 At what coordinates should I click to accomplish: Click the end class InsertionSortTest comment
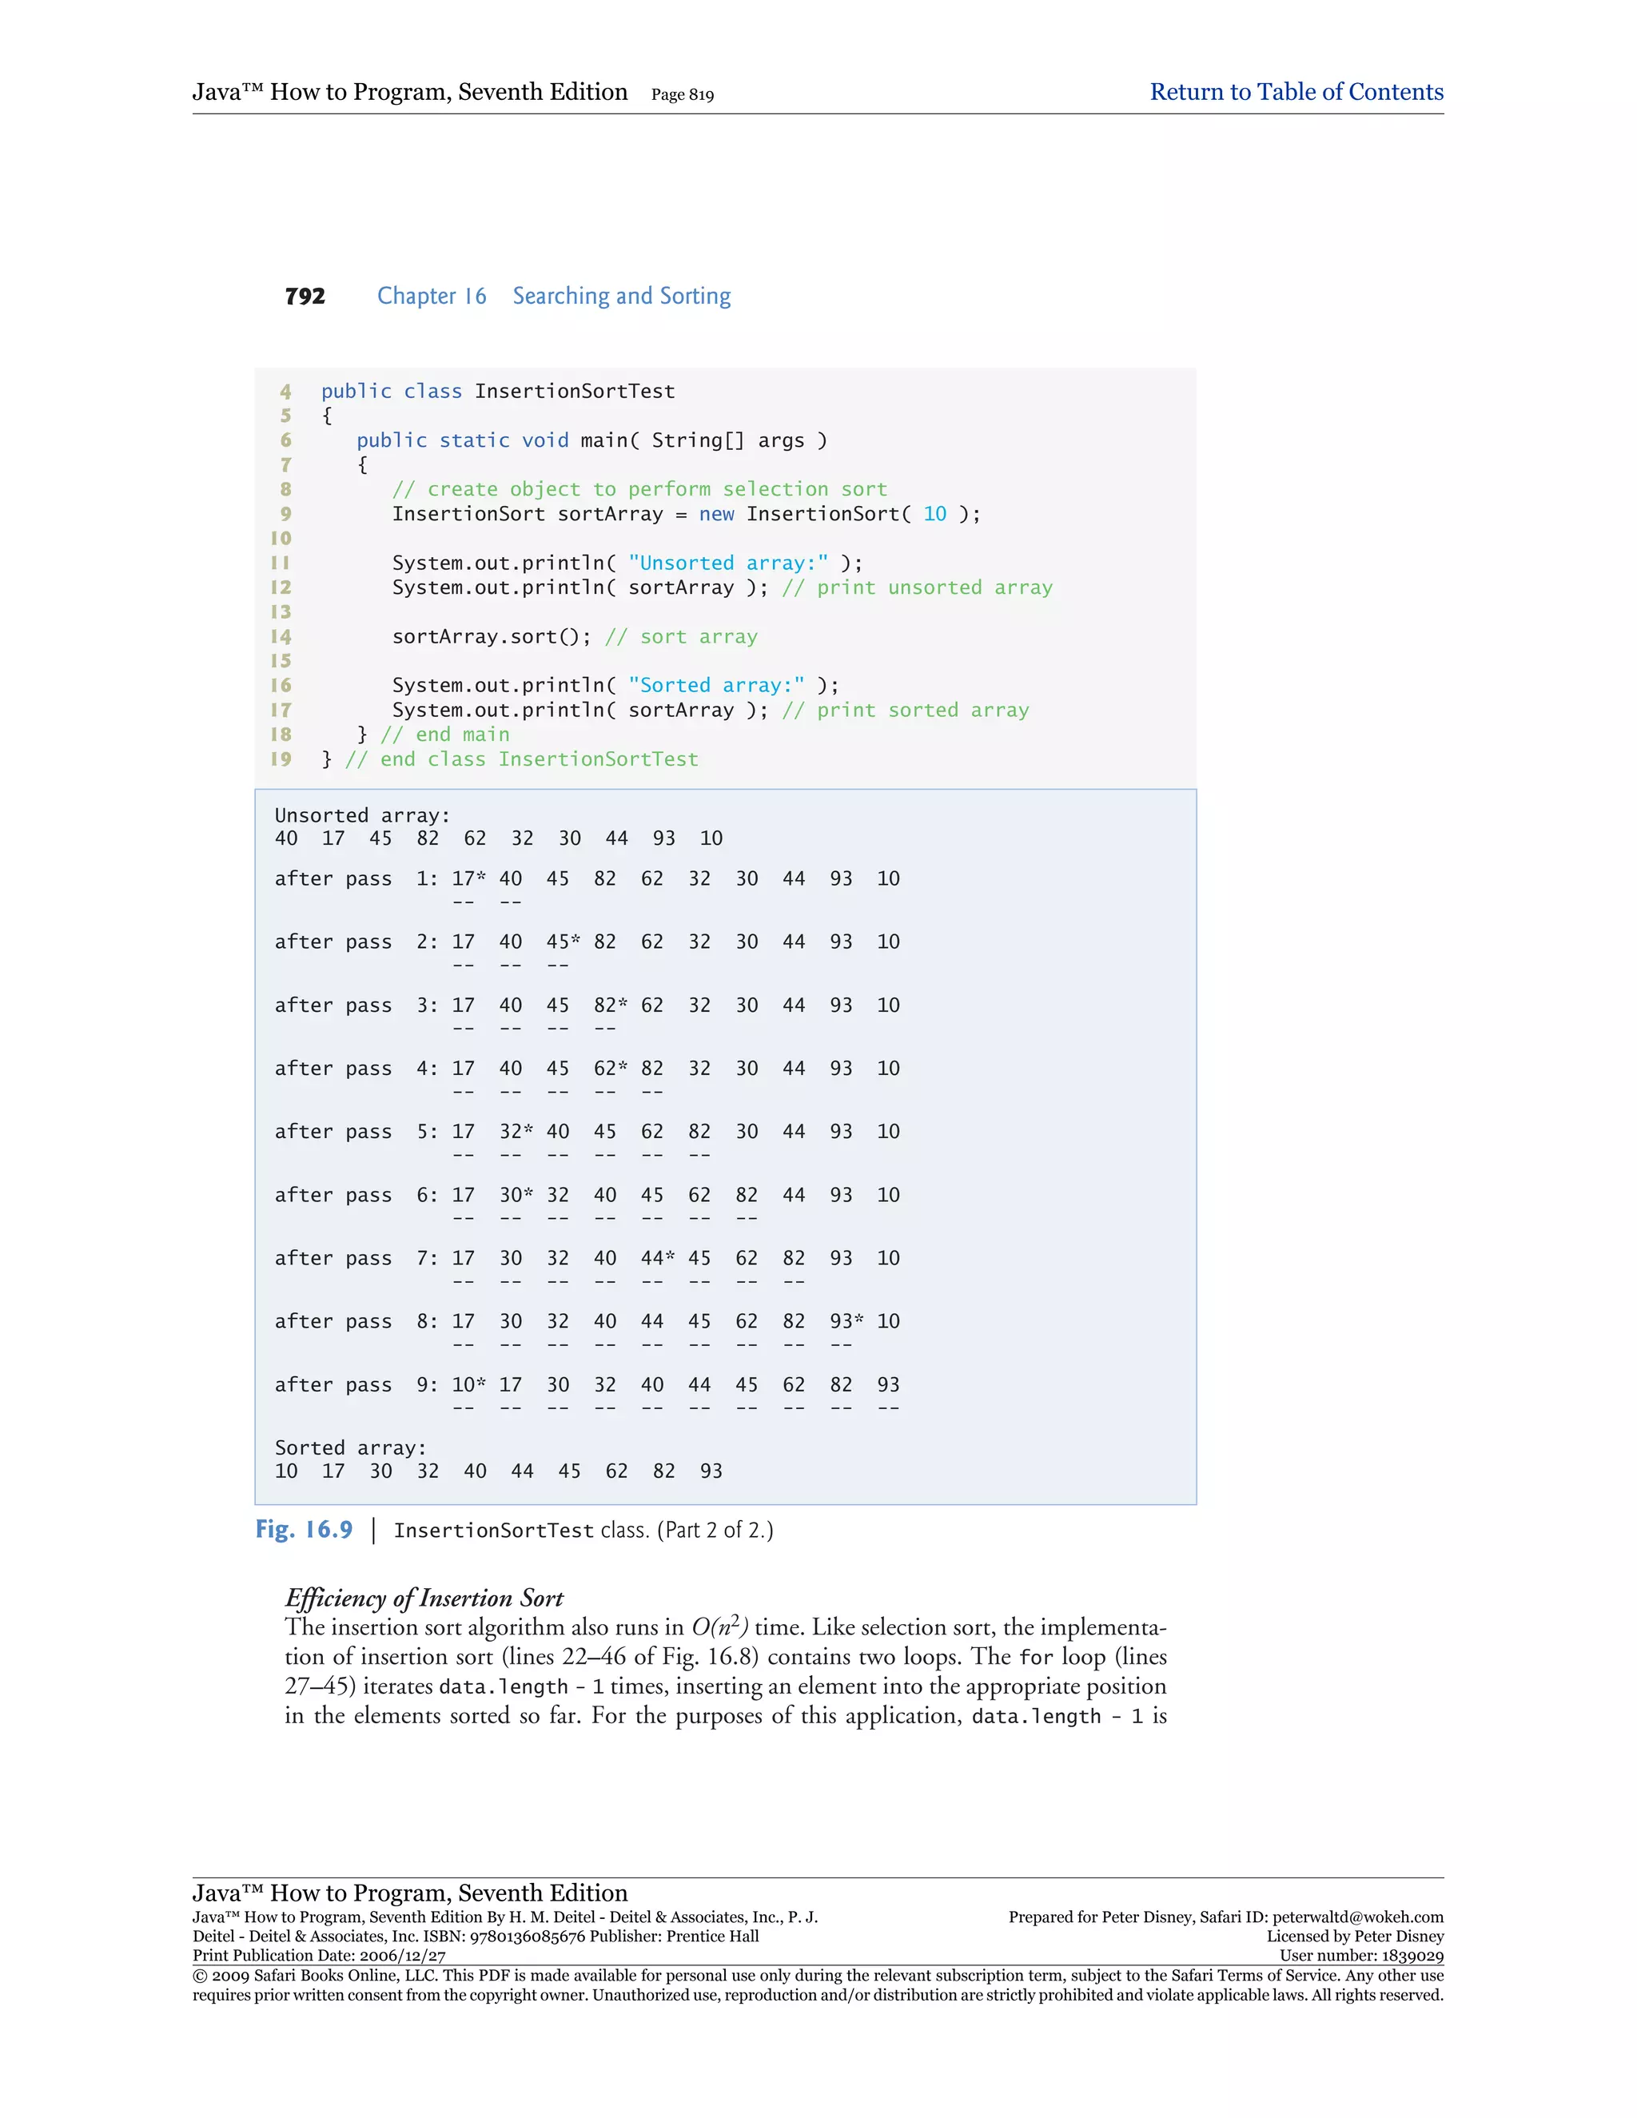(521, 759)
